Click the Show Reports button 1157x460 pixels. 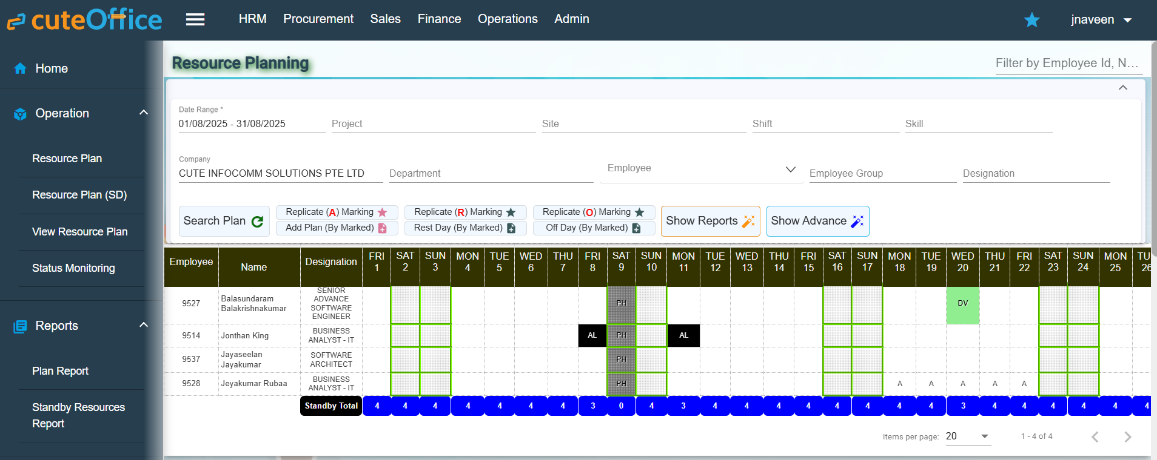[x=710, y=221]
